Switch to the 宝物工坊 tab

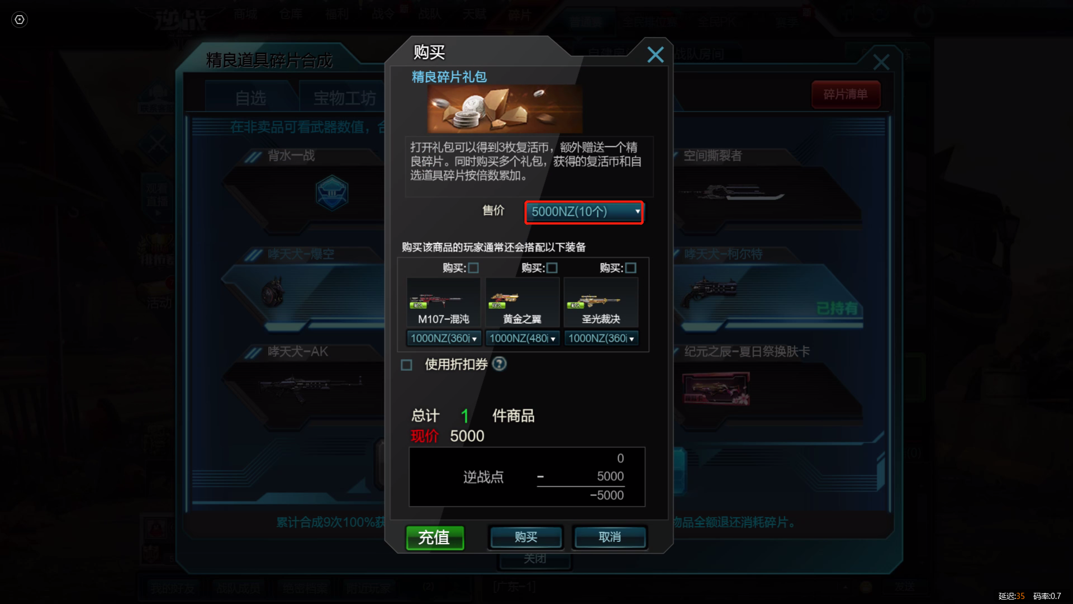344,98
